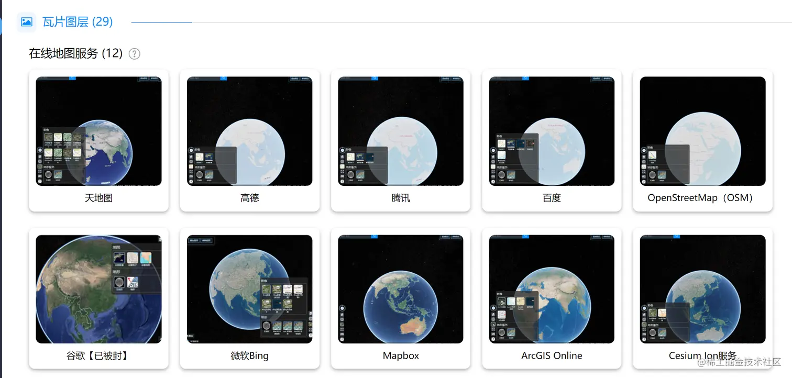
Task: Click the 在线地图服务 (12) subheading
Action: coord(75,53)
